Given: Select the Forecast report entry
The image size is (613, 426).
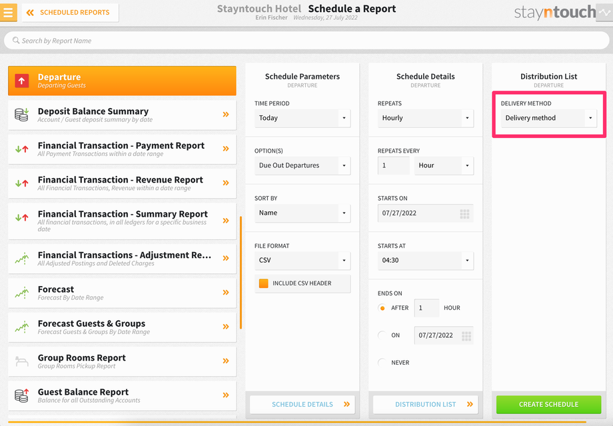Looking at the screenshot, I should pos(122,293).
